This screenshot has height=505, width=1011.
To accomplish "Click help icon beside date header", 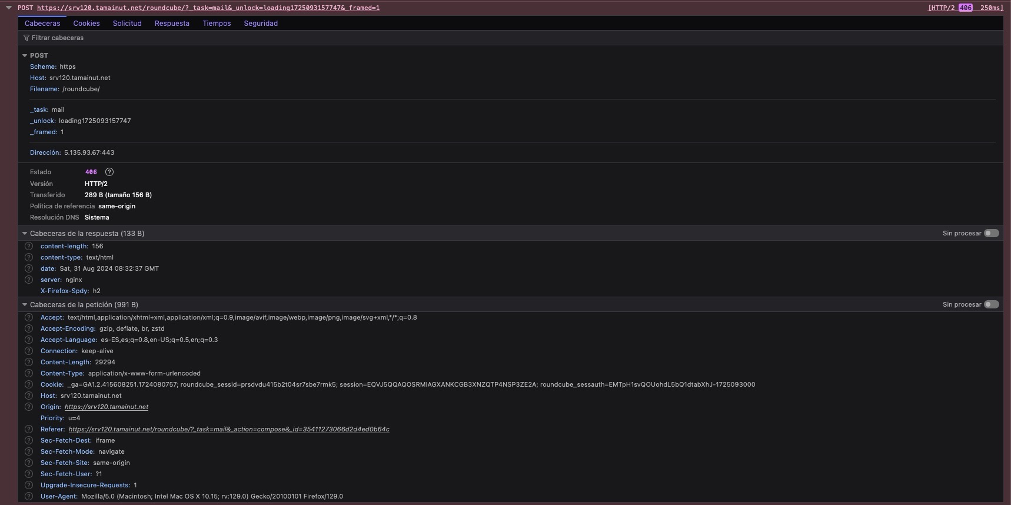I will pyautogui.click(x=28, y=268).
